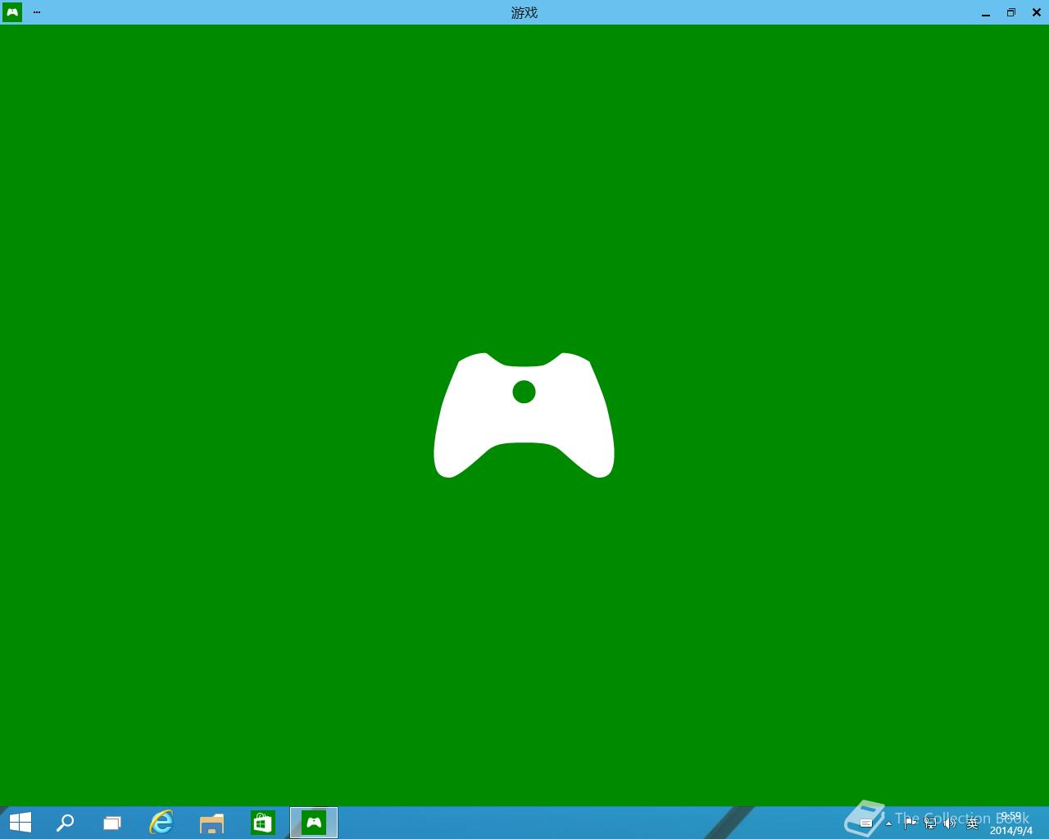This screenshot has width=1049, height=839.
Task: Expand hidden system tray icons
Action: click(889, 823)
